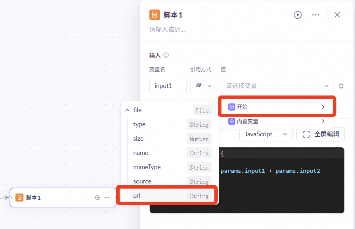This screenshot has height=229, width=355.
Task: Select the 内置变量 menu entry
Action: (277, 121)
